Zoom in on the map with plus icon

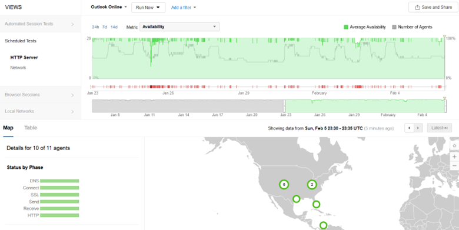click(454, 157)
